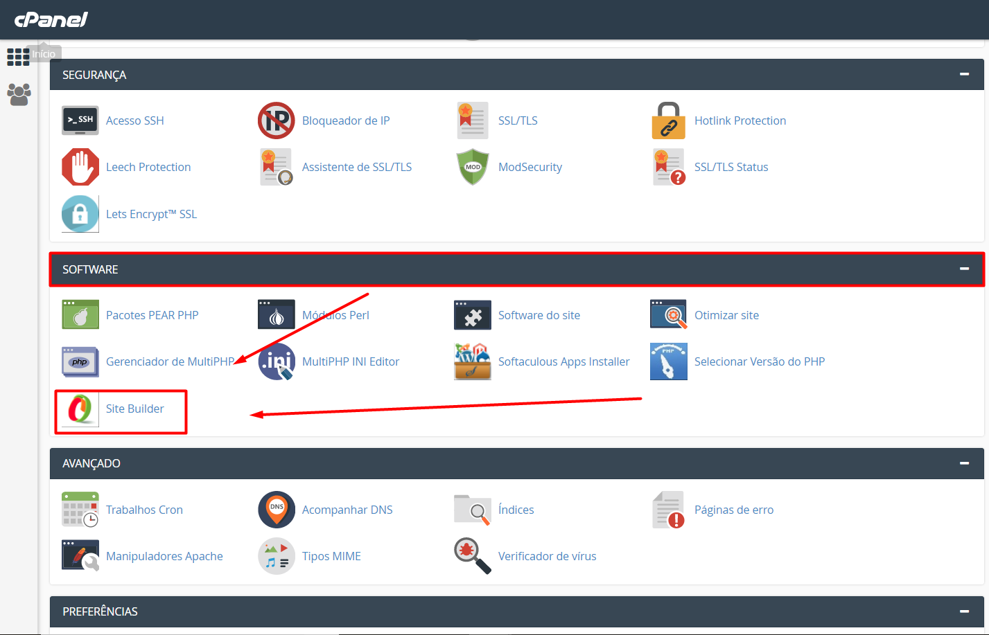The height and width of the screenshot is (635, 989).
Task: Open the Trabalhos Cron link
Action: pos(144,510)
